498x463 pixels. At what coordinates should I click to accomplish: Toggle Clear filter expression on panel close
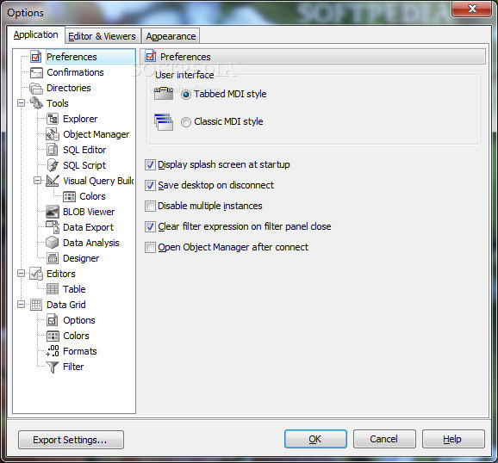coord(150,227)
